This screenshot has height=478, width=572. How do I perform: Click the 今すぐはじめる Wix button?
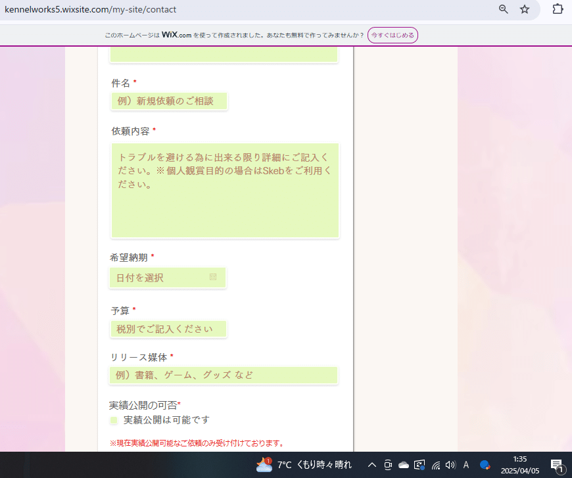click(x=393, y=35)
